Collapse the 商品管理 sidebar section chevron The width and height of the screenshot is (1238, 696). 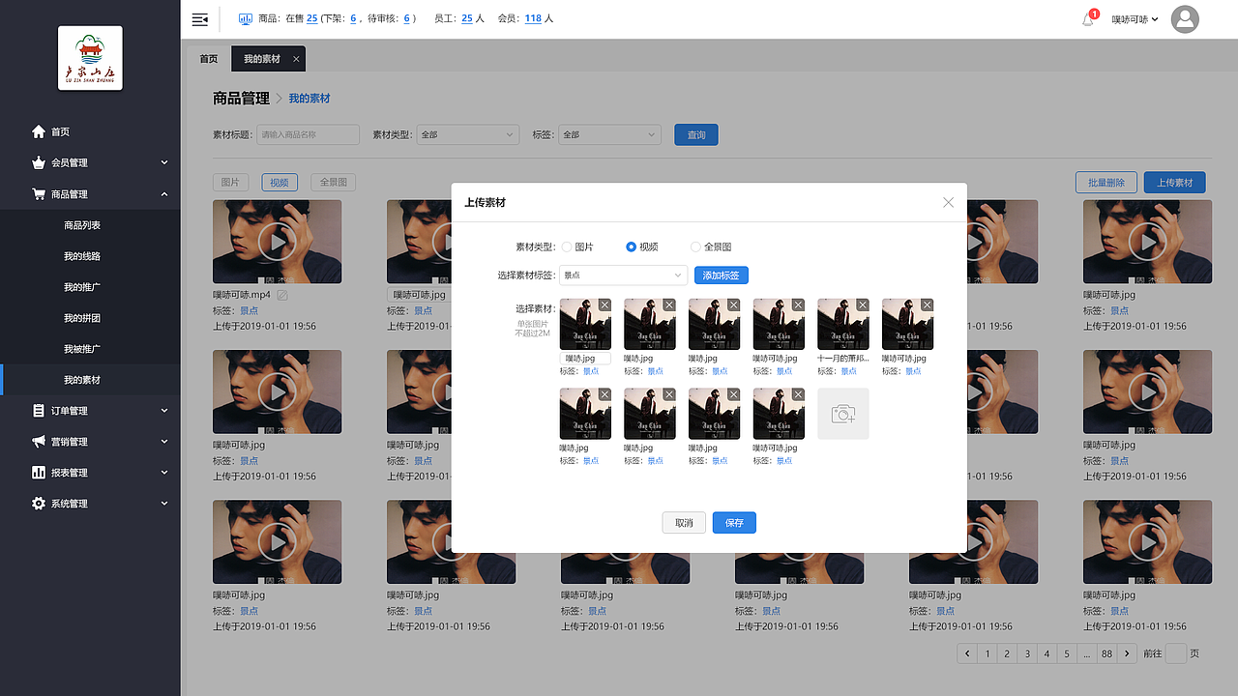coord(164,194)
